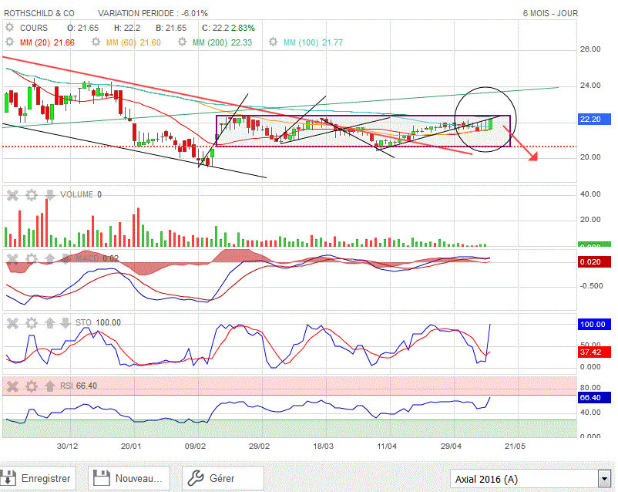Click the Nouveau... button
The height and width of the screenshot is (492, 618).
(129, 478)
